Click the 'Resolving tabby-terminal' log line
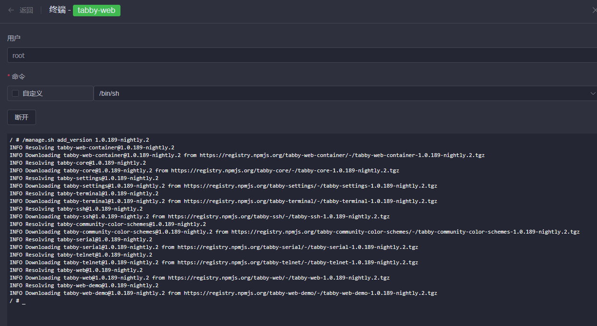Screen dimensions: 597x326 [84, 193]
